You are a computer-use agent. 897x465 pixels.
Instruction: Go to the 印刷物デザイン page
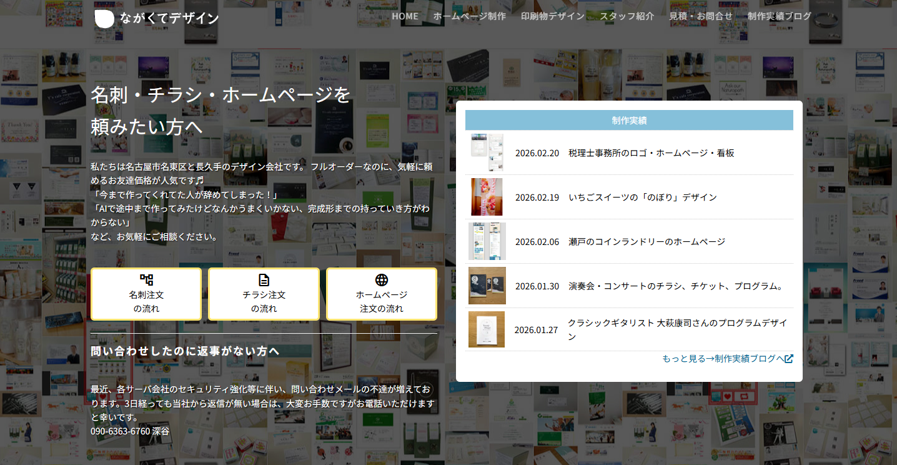pyautogui.click(x=552, y=16)
